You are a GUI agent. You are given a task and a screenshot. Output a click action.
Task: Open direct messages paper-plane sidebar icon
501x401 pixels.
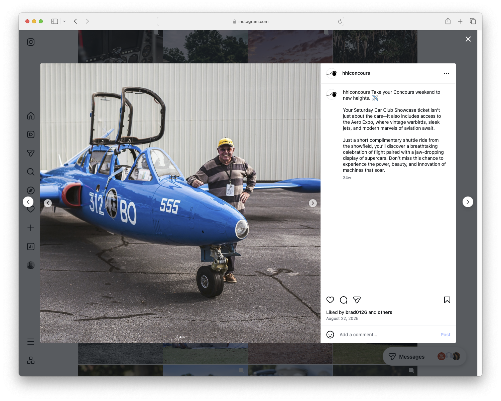(31, 153)
